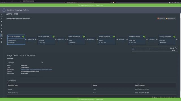Viewport: 181px width, 101px height.
Task: Open the rows-per-page dropdown
Action: (x=155, y=97)
